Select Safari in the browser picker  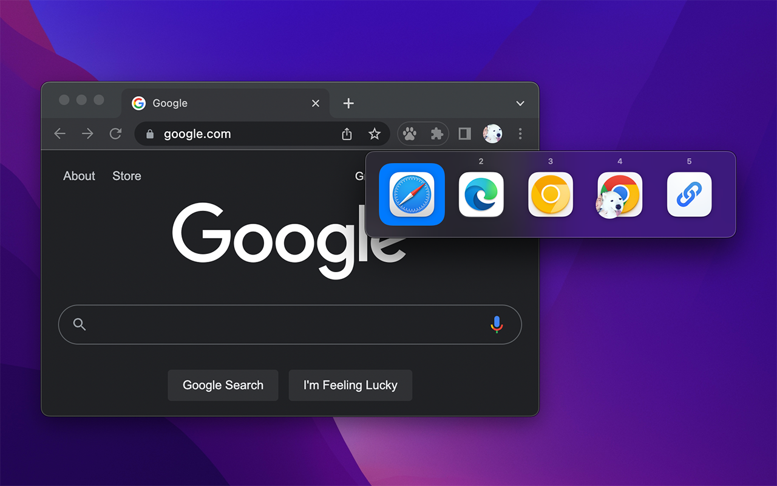point(412,194)
